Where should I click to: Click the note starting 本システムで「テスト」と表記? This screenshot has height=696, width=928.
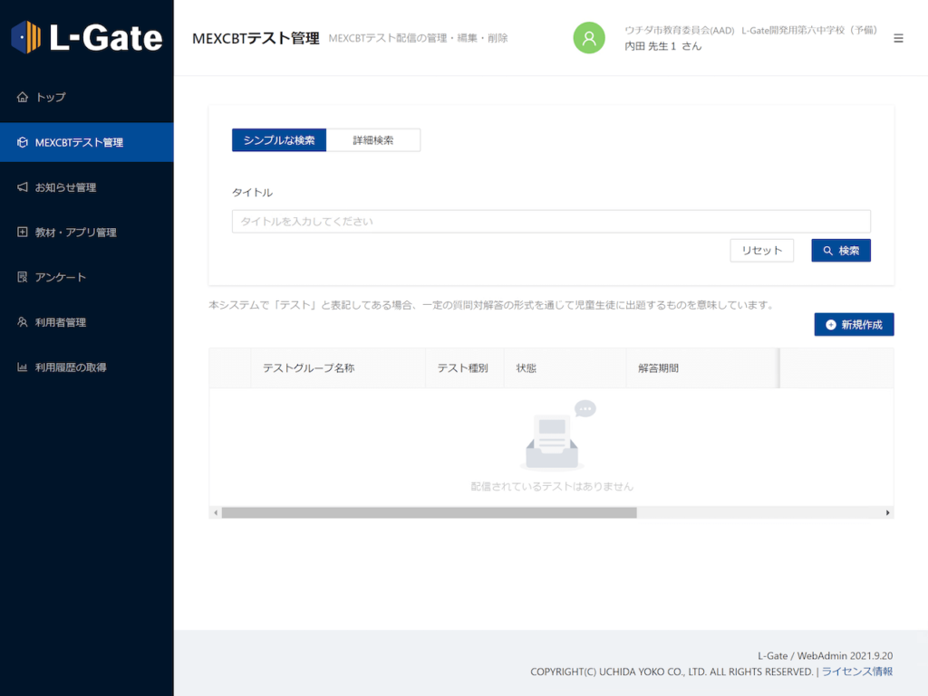(x=491, y=305)
